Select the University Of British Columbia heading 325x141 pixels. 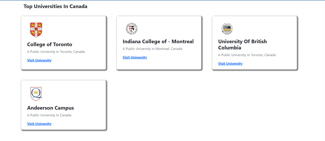(242, 44)
